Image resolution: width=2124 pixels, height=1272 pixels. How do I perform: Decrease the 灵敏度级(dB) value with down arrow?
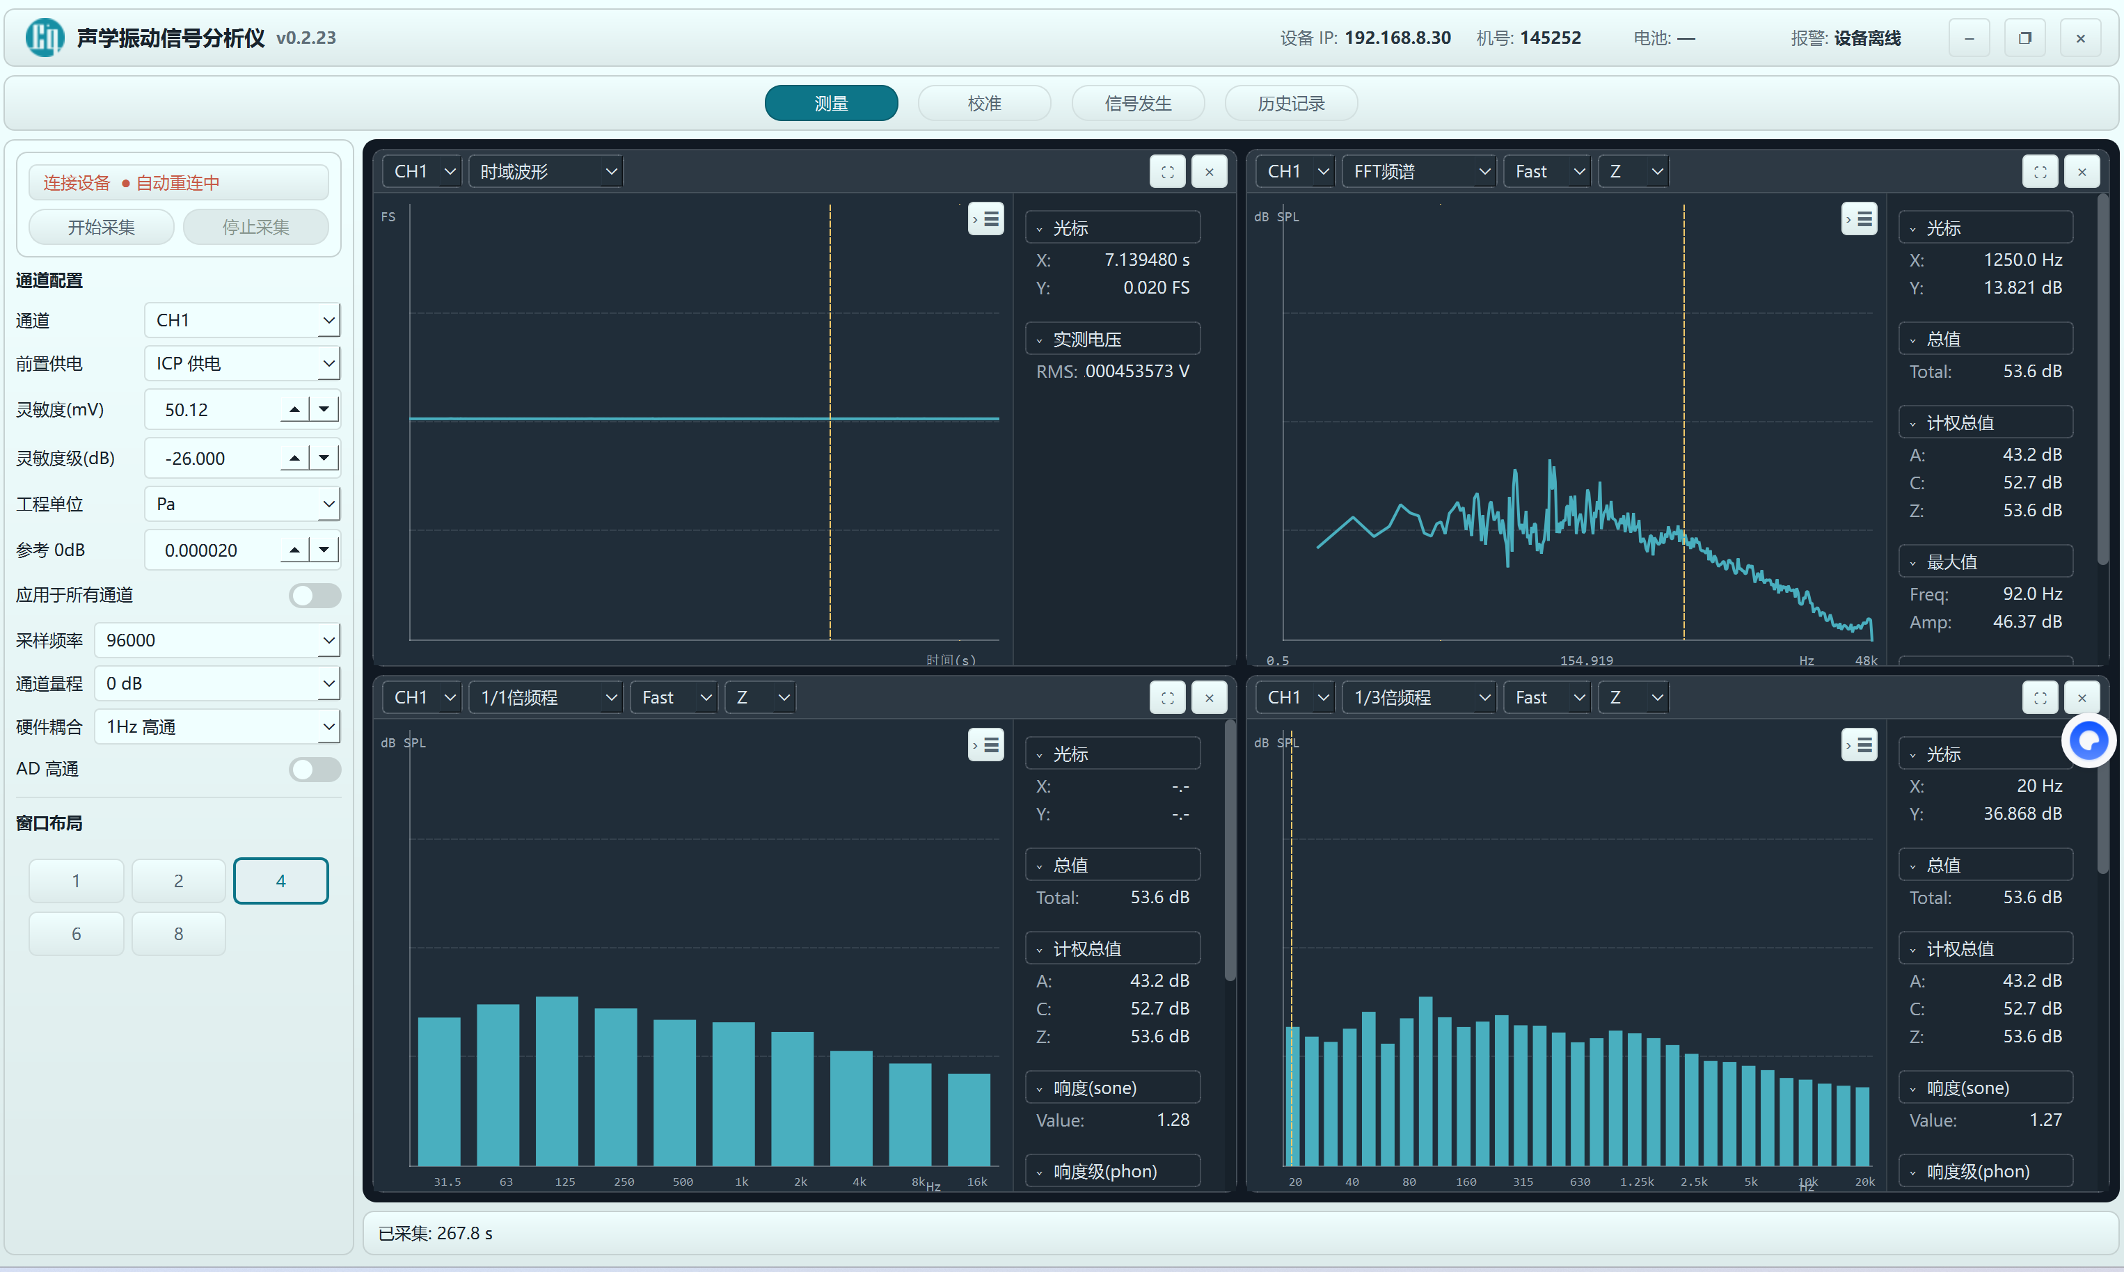[x=324, y=458]
